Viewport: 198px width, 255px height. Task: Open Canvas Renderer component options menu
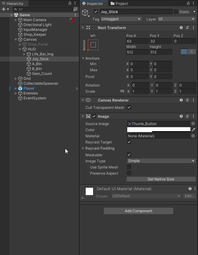click(x=193, y=100)
